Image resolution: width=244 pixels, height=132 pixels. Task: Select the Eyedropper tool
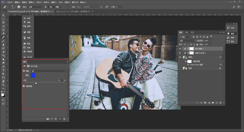[3, 34]
